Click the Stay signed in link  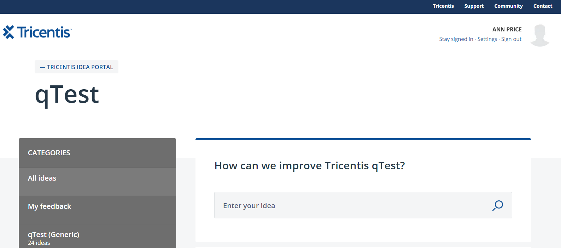(x=456, y=39)
